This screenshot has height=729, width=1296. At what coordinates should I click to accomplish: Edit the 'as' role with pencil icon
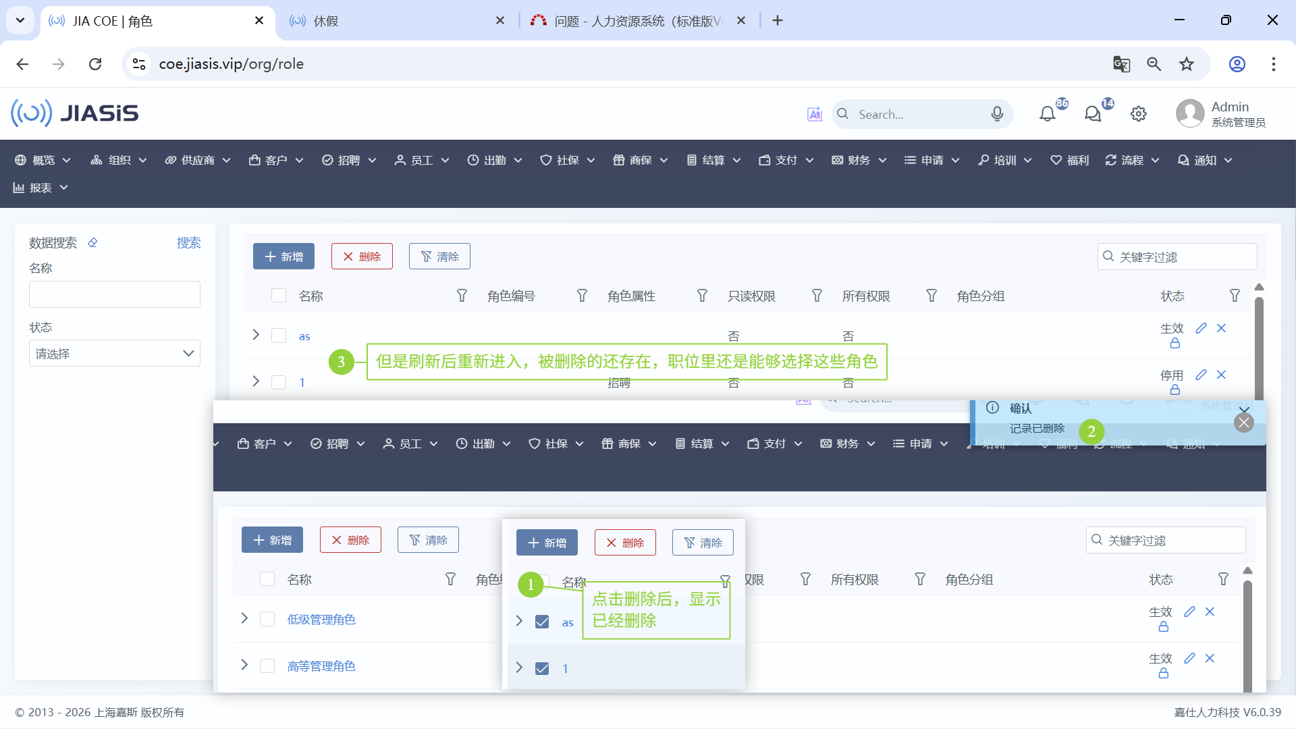[x=1201, y=328]
